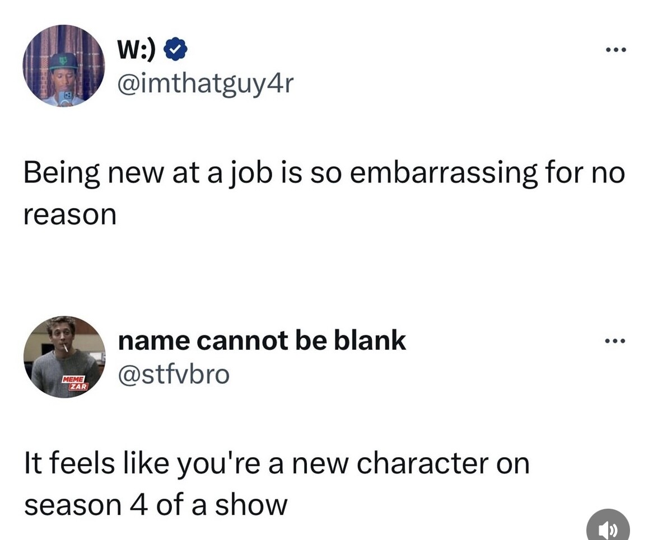The width and height of the screenshot is (653, 540).
Task: Click the number "4" in the reply
Action: (x=138, y=505)
